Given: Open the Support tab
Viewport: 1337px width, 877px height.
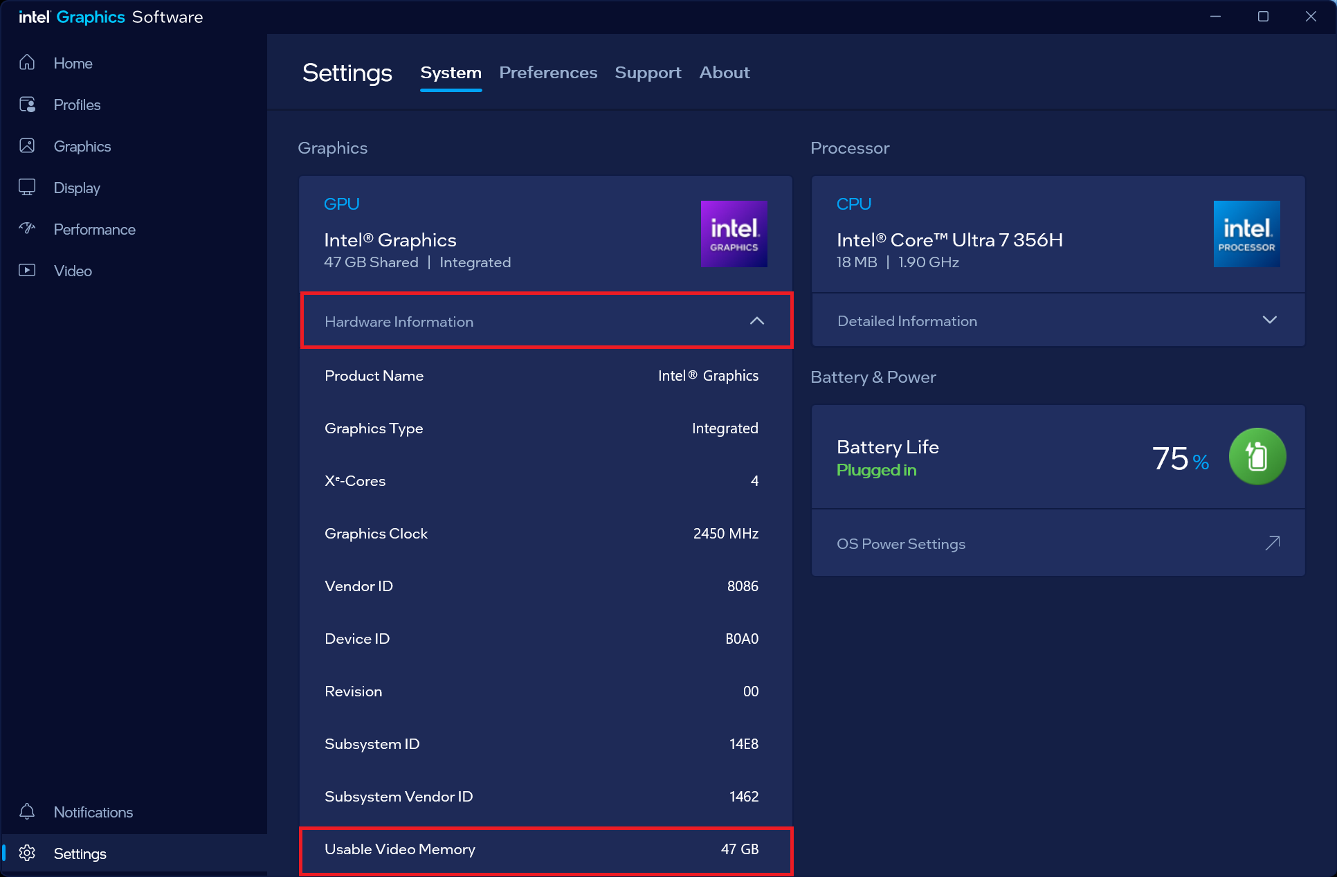Looking at the screenshot, I should pyautogui.click(x=648, y=73).
